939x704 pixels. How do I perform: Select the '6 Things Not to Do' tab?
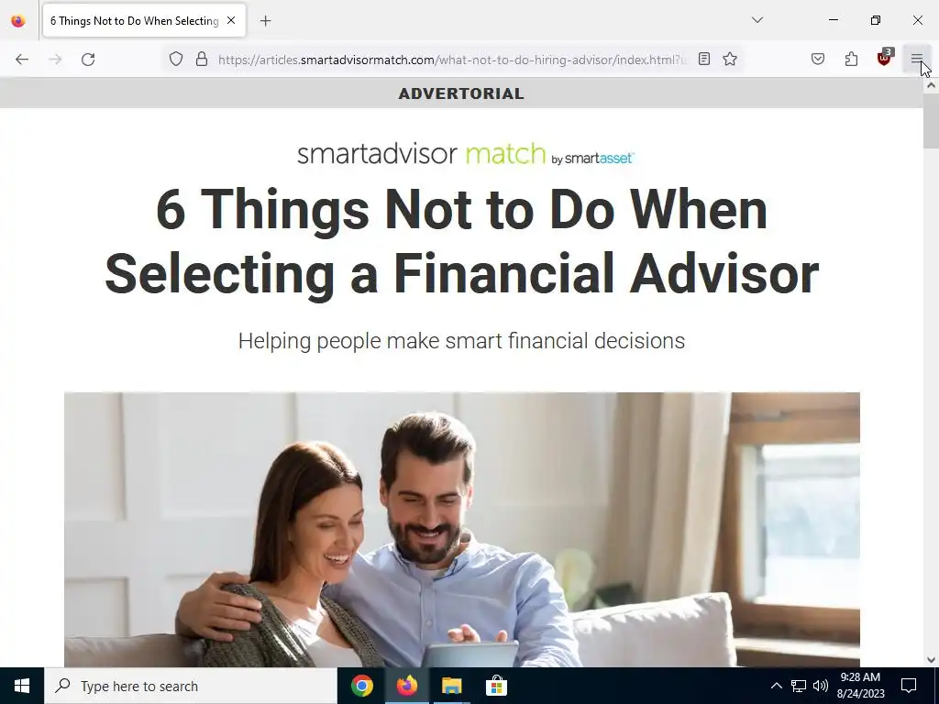[x=134, y=21]
